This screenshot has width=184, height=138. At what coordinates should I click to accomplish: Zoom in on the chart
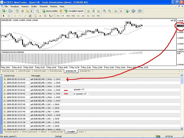(x=105, y=11)
